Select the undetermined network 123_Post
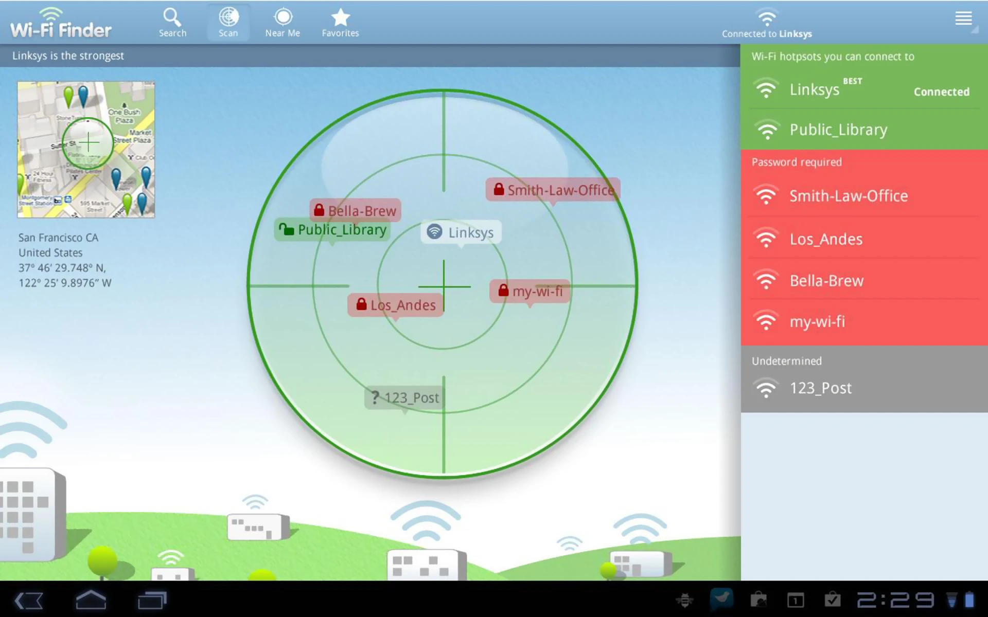Screen dimensions: 988x617 [x=820, y=388]
